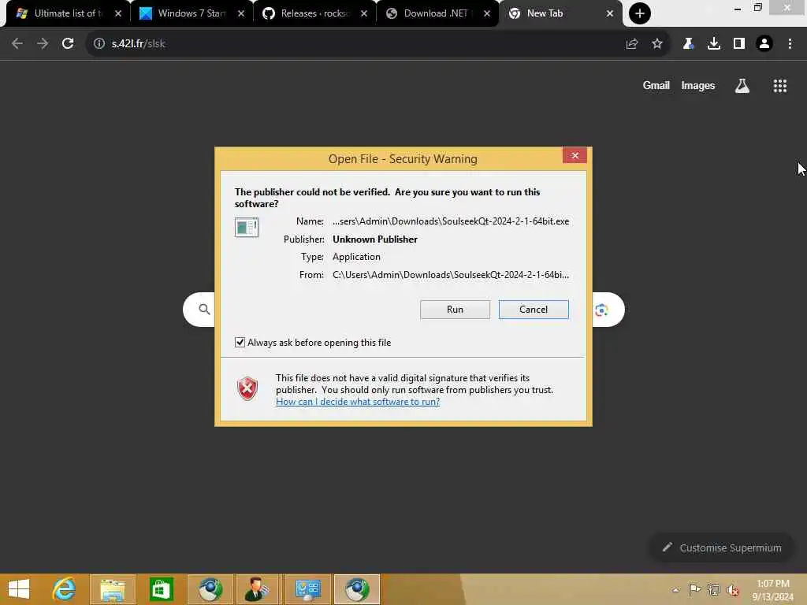The width and height of the screenshot is (807, 605).
Task: Open the Control Panel taskbar icon
Action: (x=308, y=589)
